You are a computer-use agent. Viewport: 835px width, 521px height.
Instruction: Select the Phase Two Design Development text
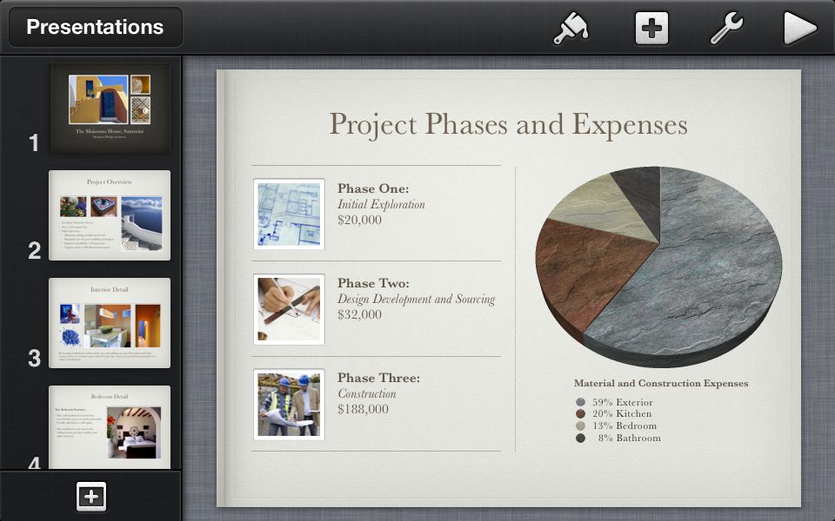[416, 299]
